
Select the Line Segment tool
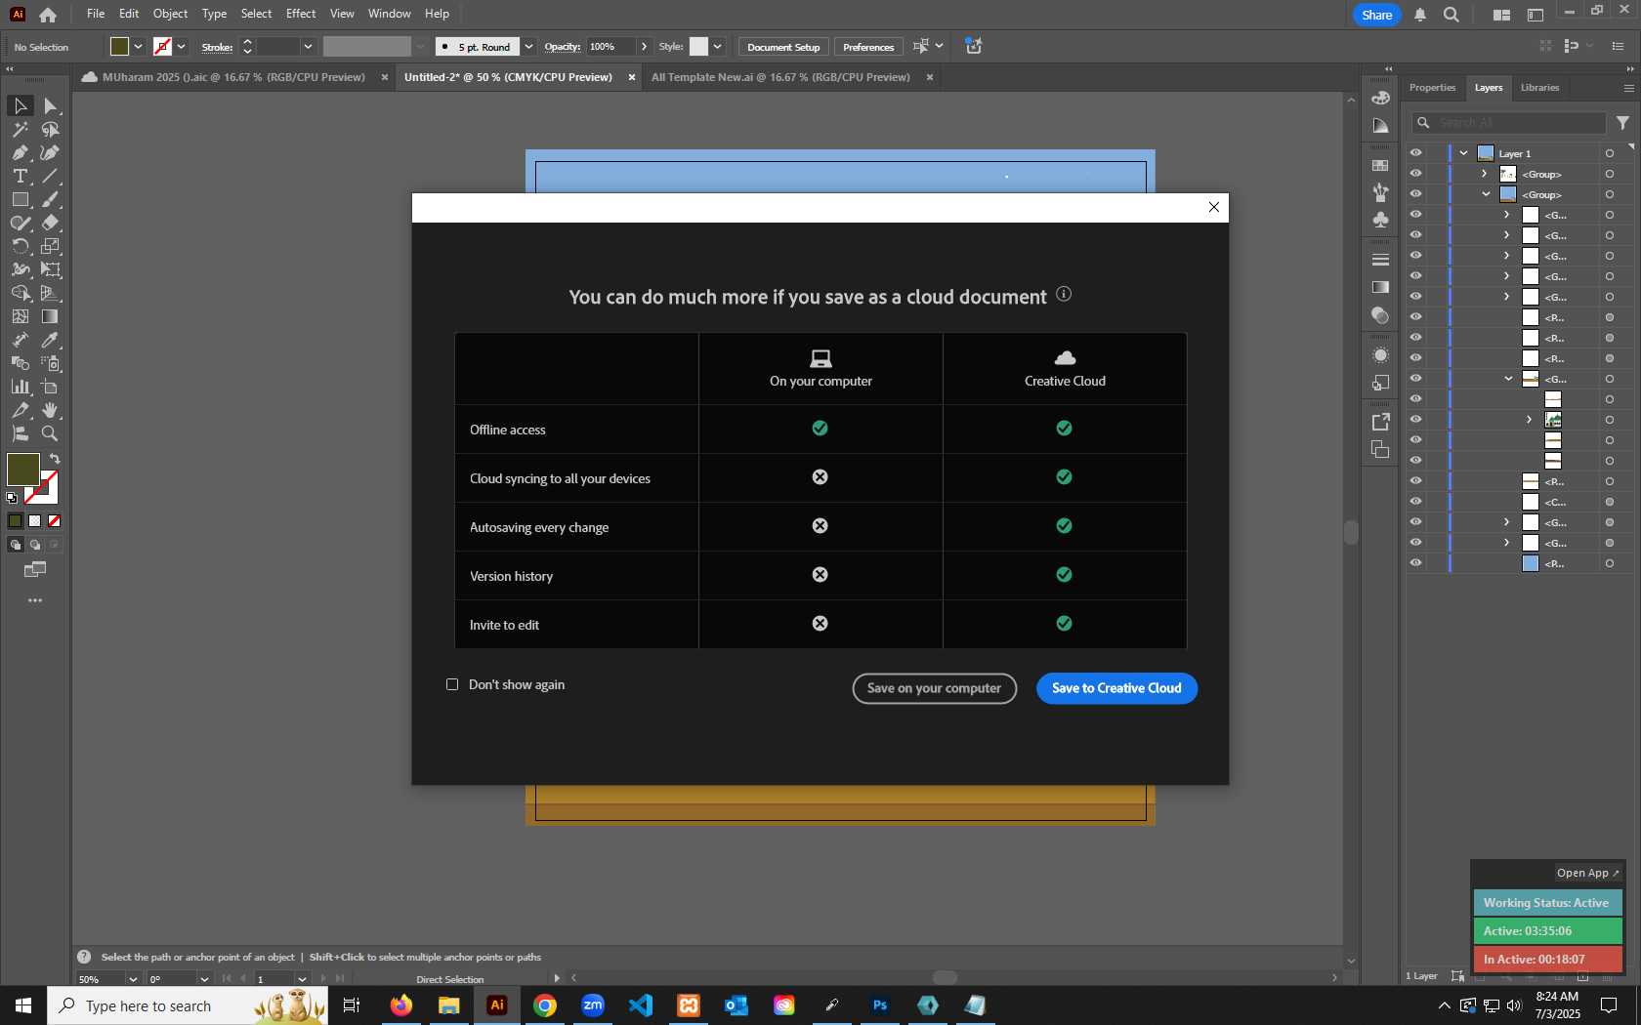pyautogui.click(x=51, y=176)
